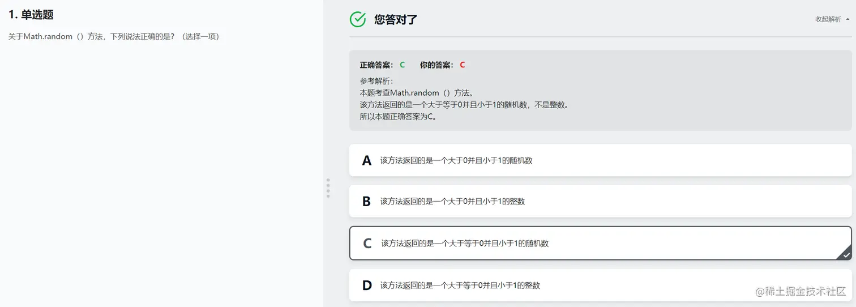The image size is (856, 307).
Task: Select answer option letter C
Action: pos(367,243)
